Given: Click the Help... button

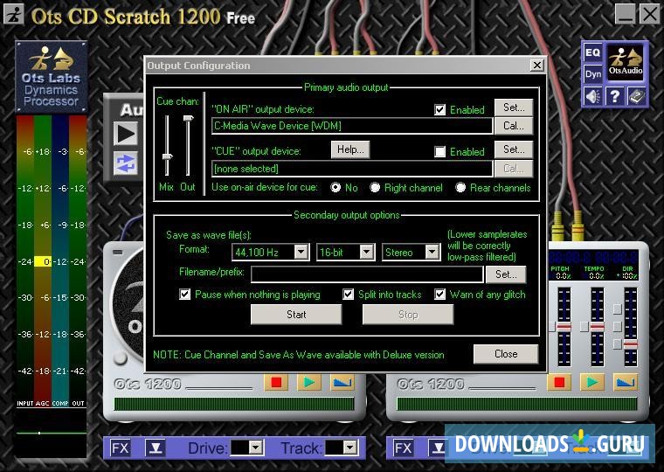Looking at the screenshot, I should pos(350,149).
